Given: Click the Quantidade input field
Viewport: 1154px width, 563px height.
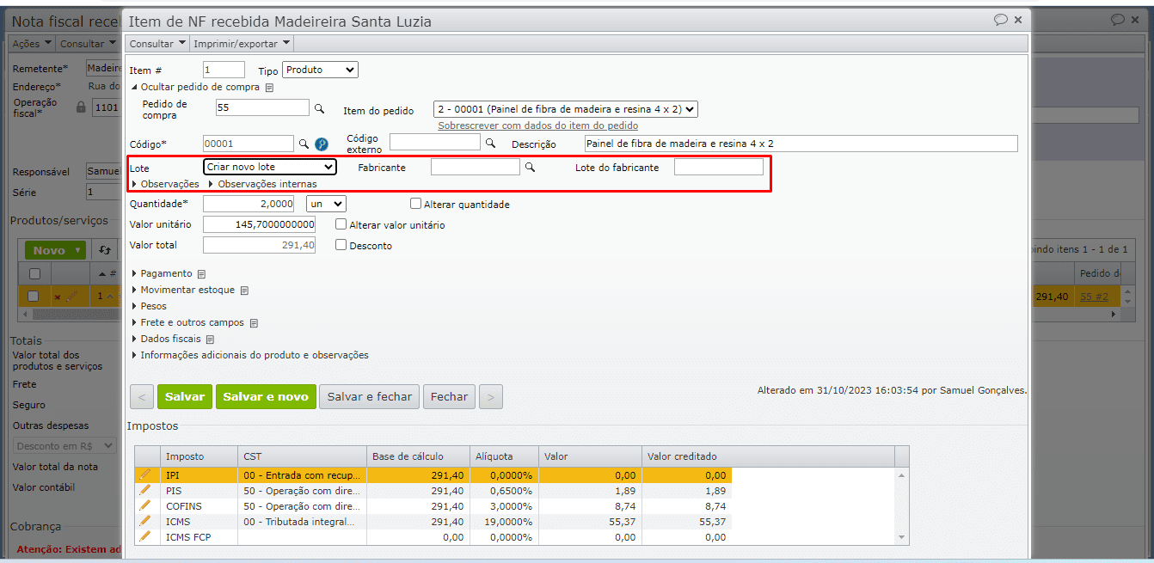Looking at the screenshot, I should tap(249, 204).
